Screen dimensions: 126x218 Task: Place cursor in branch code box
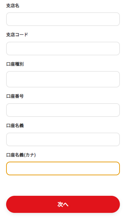click(x=63, y=49)
